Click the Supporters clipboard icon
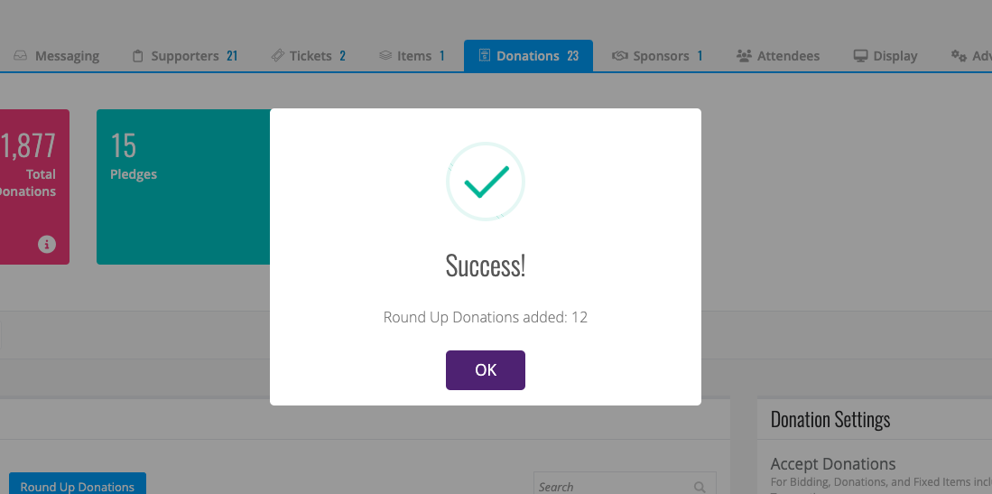The image size is (992, 494). (137, 56)
